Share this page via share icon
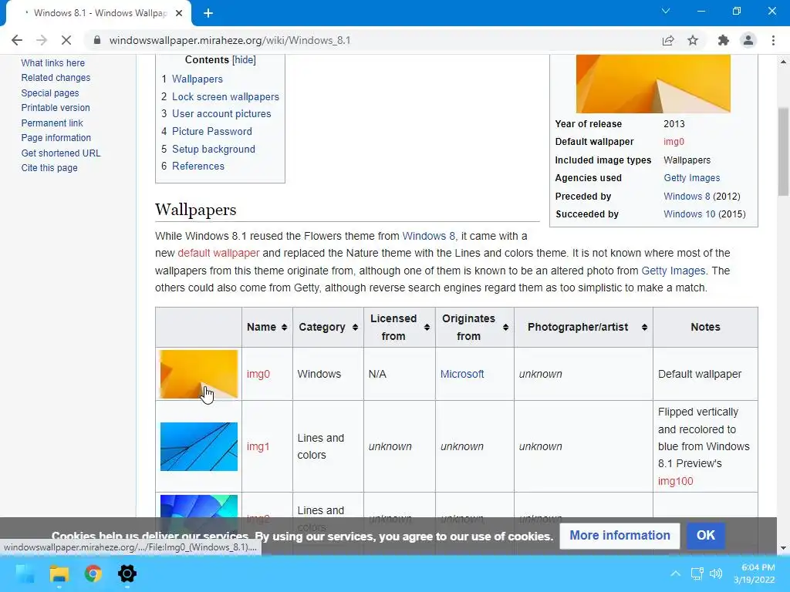The width and height of the screenshot is (790, 592). click(x=668, y=40)
